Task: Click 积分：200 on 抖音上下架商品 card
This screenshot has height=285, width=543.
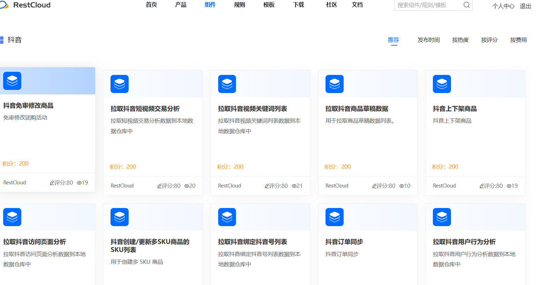Action: pyautogui.click(x=445, y=167)
